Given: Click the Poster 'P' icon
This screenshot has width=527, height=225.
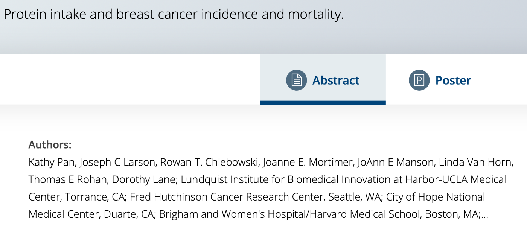Looking at the screenshot, I should pyautogui.click(x=419, y=80).
